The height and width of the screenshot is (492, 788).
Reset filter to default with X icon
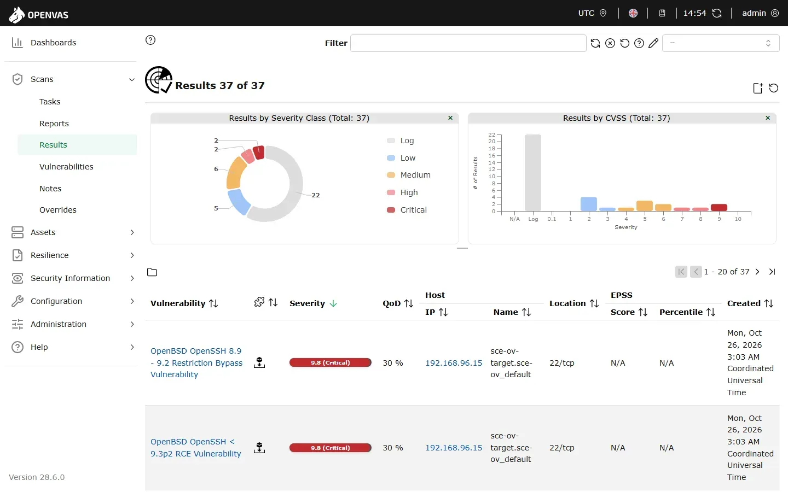[610, 43]
